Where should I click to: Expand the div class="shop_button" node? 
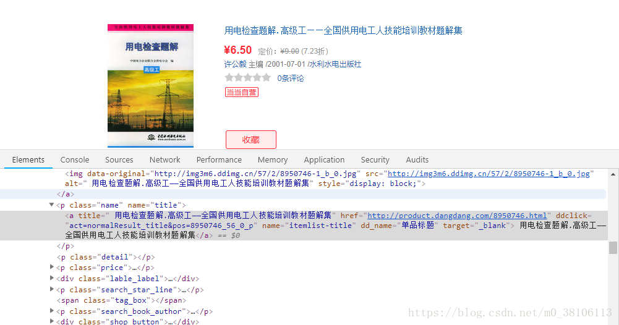(51, 321)
